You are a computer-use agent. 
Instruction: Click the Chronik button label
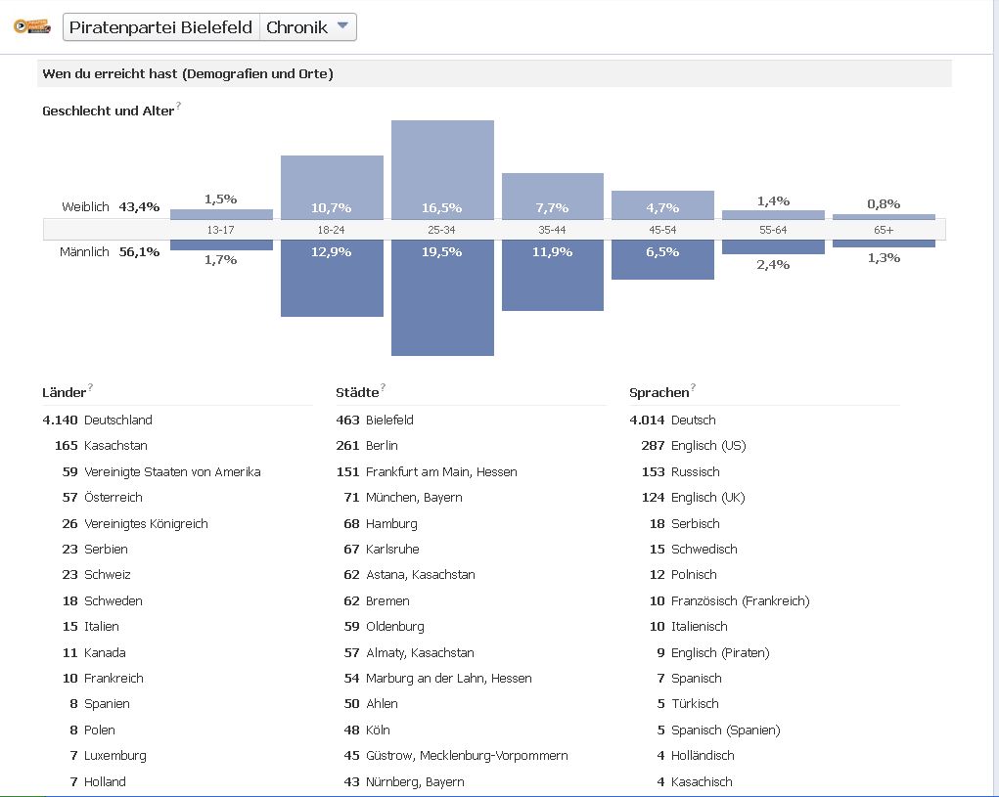[296, 27]
